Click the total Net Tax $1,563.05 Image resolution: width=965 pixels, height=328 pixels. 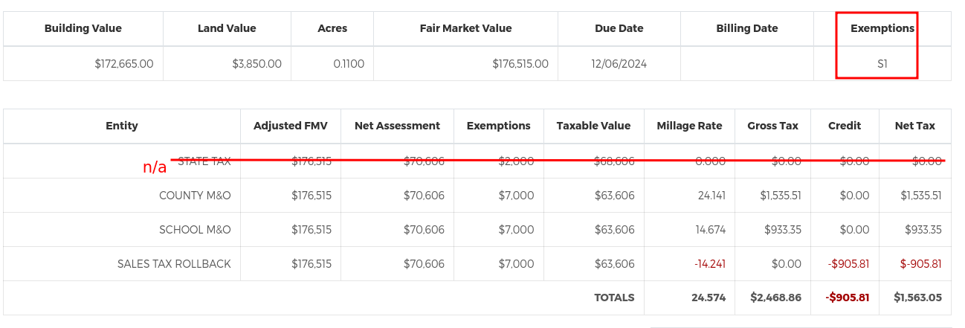917,298
